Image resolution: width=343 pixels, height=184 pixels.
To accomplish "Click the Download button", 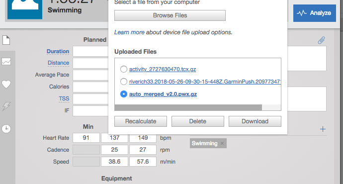I will [x=255, y=121].
